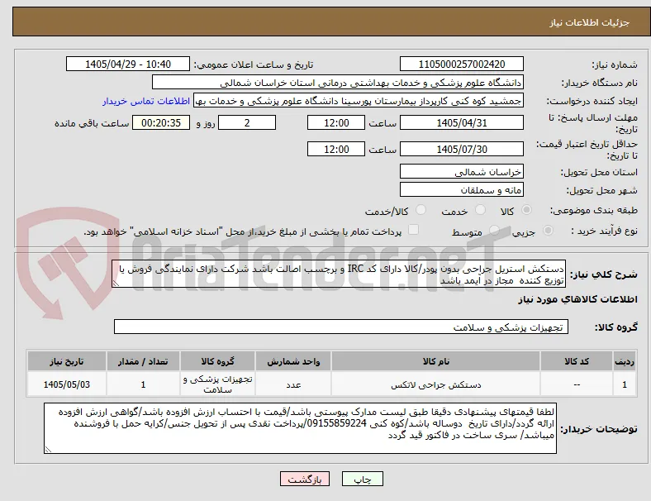This screenshot has width=651, height=501.
Task: Click the price validity time 12:00
Action: coord(336,149)
